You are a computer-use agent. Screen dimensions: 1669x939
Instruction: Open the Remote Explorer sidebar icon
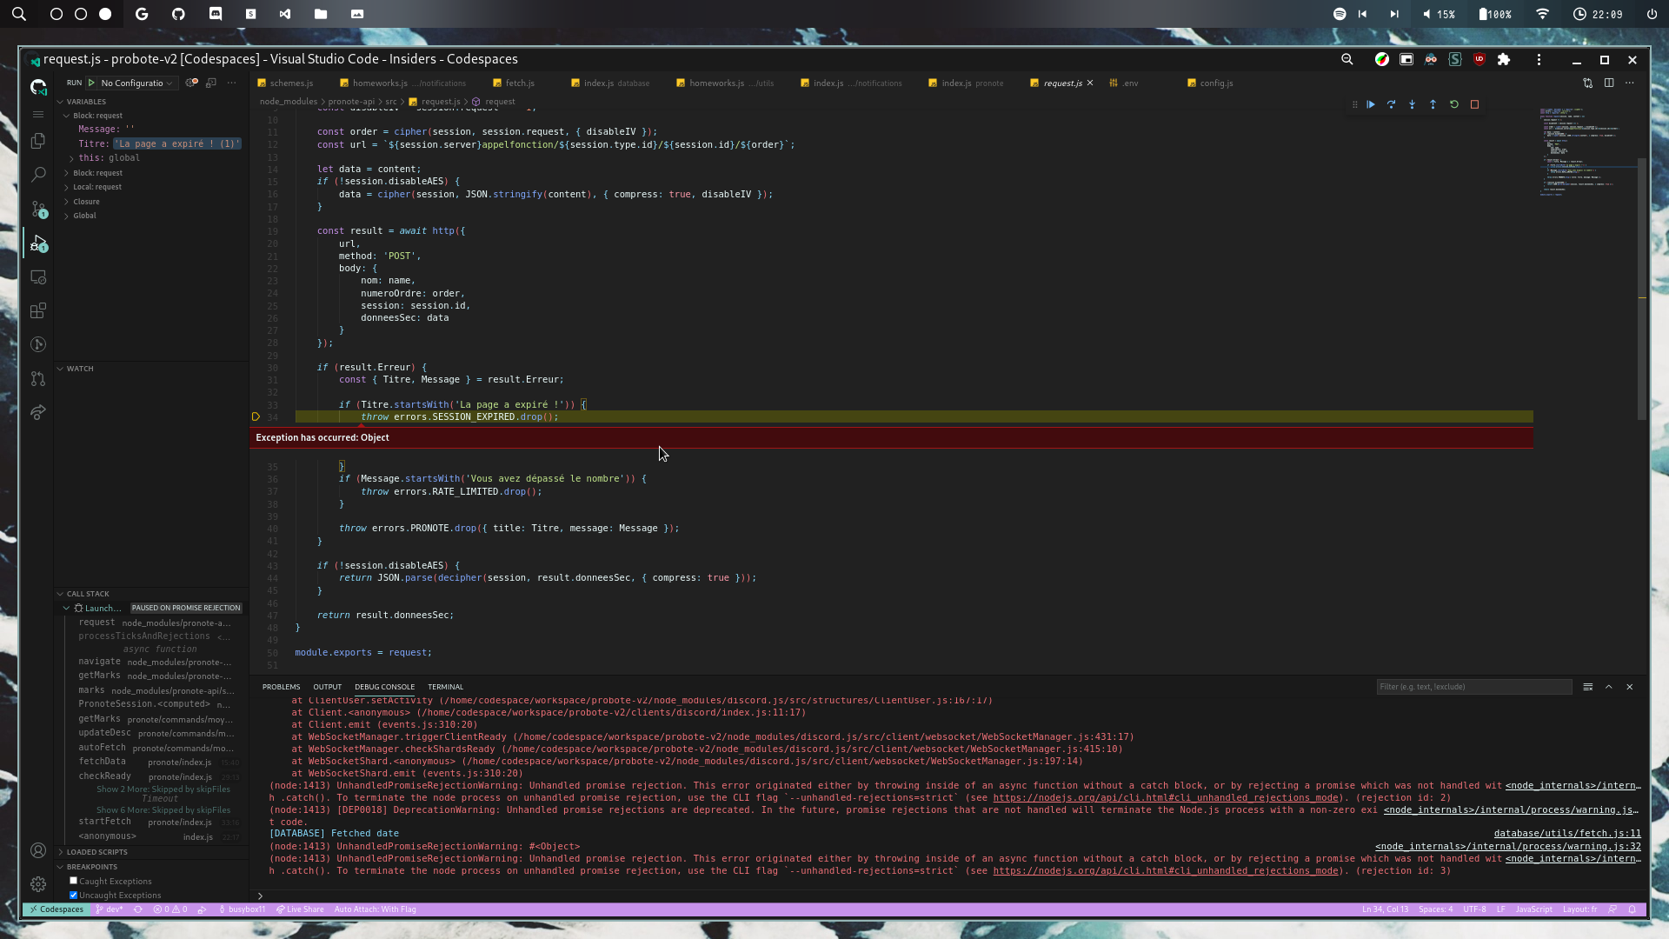click(x=38, y=276)
